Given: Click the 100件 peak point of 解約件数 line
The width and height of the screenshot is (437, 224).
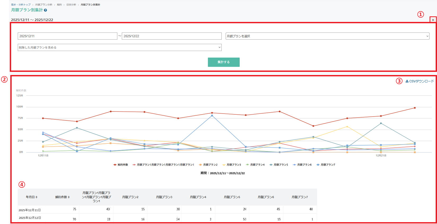Looking at the screenshot, I should [415, 108].
